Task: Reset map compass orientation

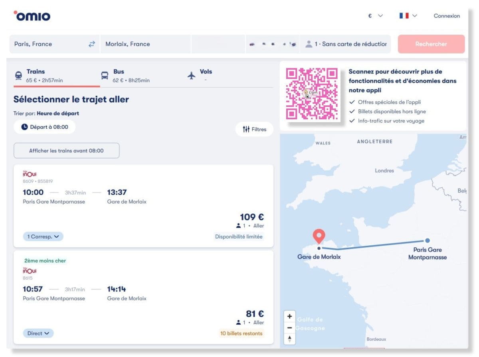Action: (x=290, y=339)
